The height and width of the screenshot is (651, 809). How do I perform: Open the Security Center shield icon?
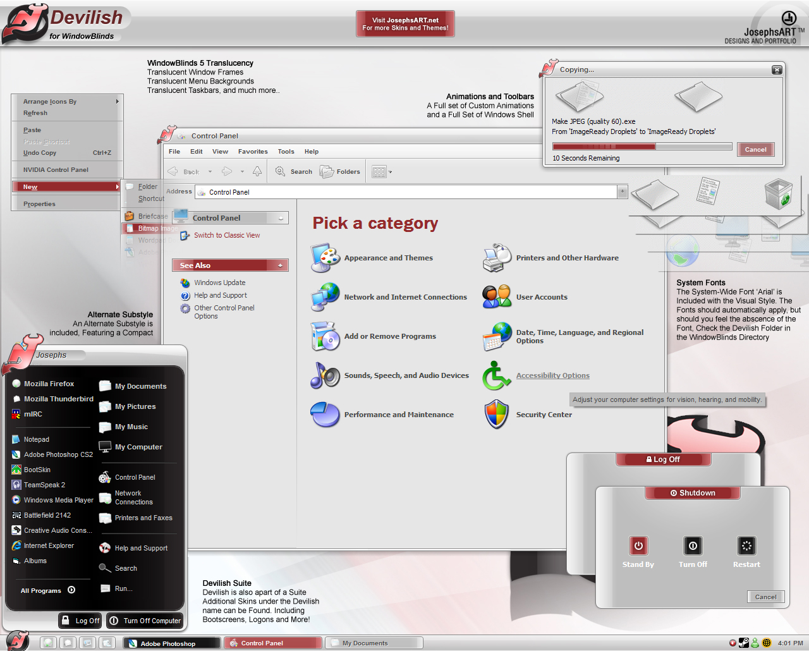click(497, 415)
